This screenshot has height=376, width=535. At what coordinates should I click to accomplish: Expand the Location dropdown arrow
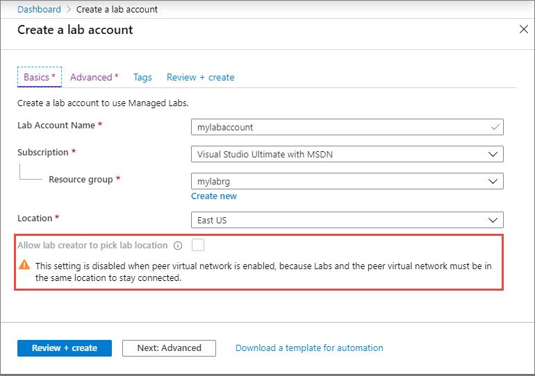493,221
